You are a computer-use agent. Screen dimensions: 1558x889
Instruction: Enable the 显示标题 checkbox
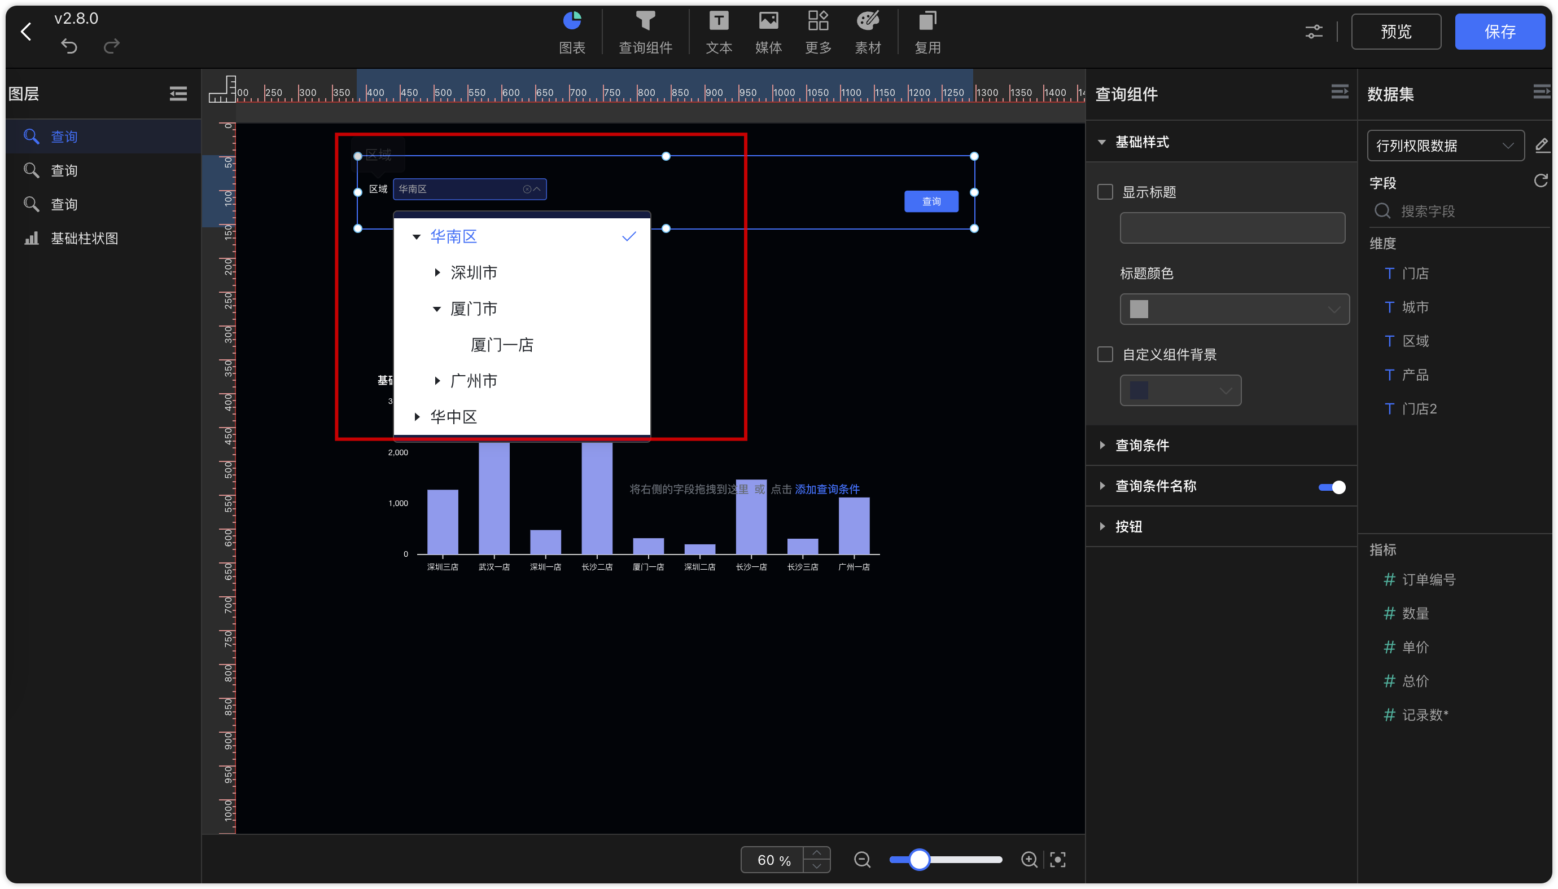[1105, 192]
